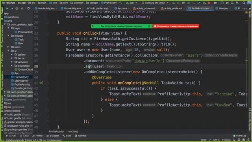252x142 pixels.
Task: Click the UTF-8 encoding in the status bar
Action: [216, 140]
